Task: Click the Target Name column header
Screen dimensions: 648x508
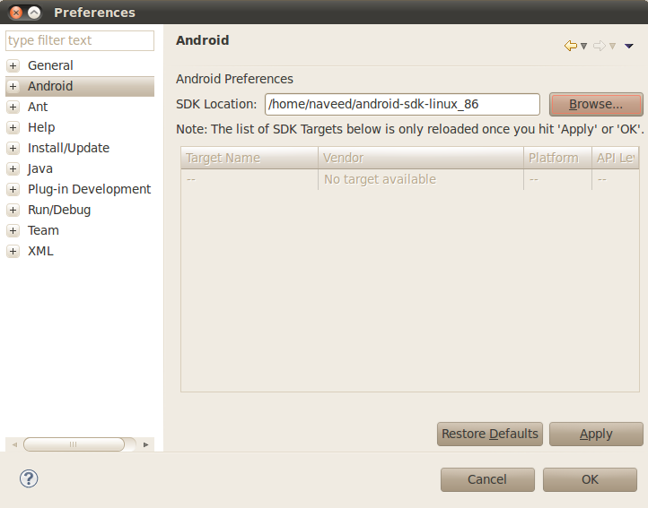Action: [250, 158]
